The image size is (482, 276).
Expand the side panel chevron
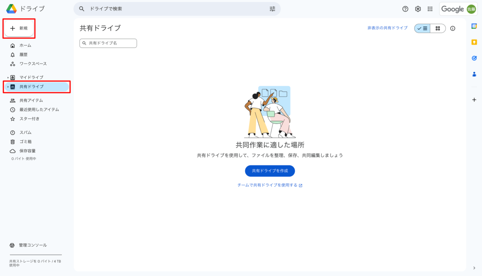pos(474,268)
